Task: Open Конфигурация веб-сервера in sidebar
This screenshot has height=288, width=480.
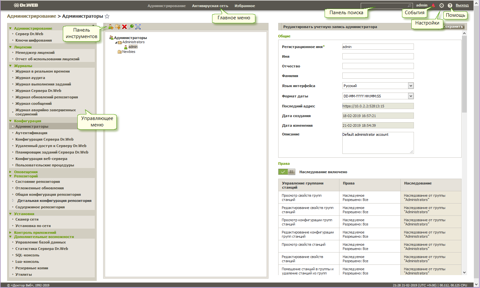Action: [41, 159]
